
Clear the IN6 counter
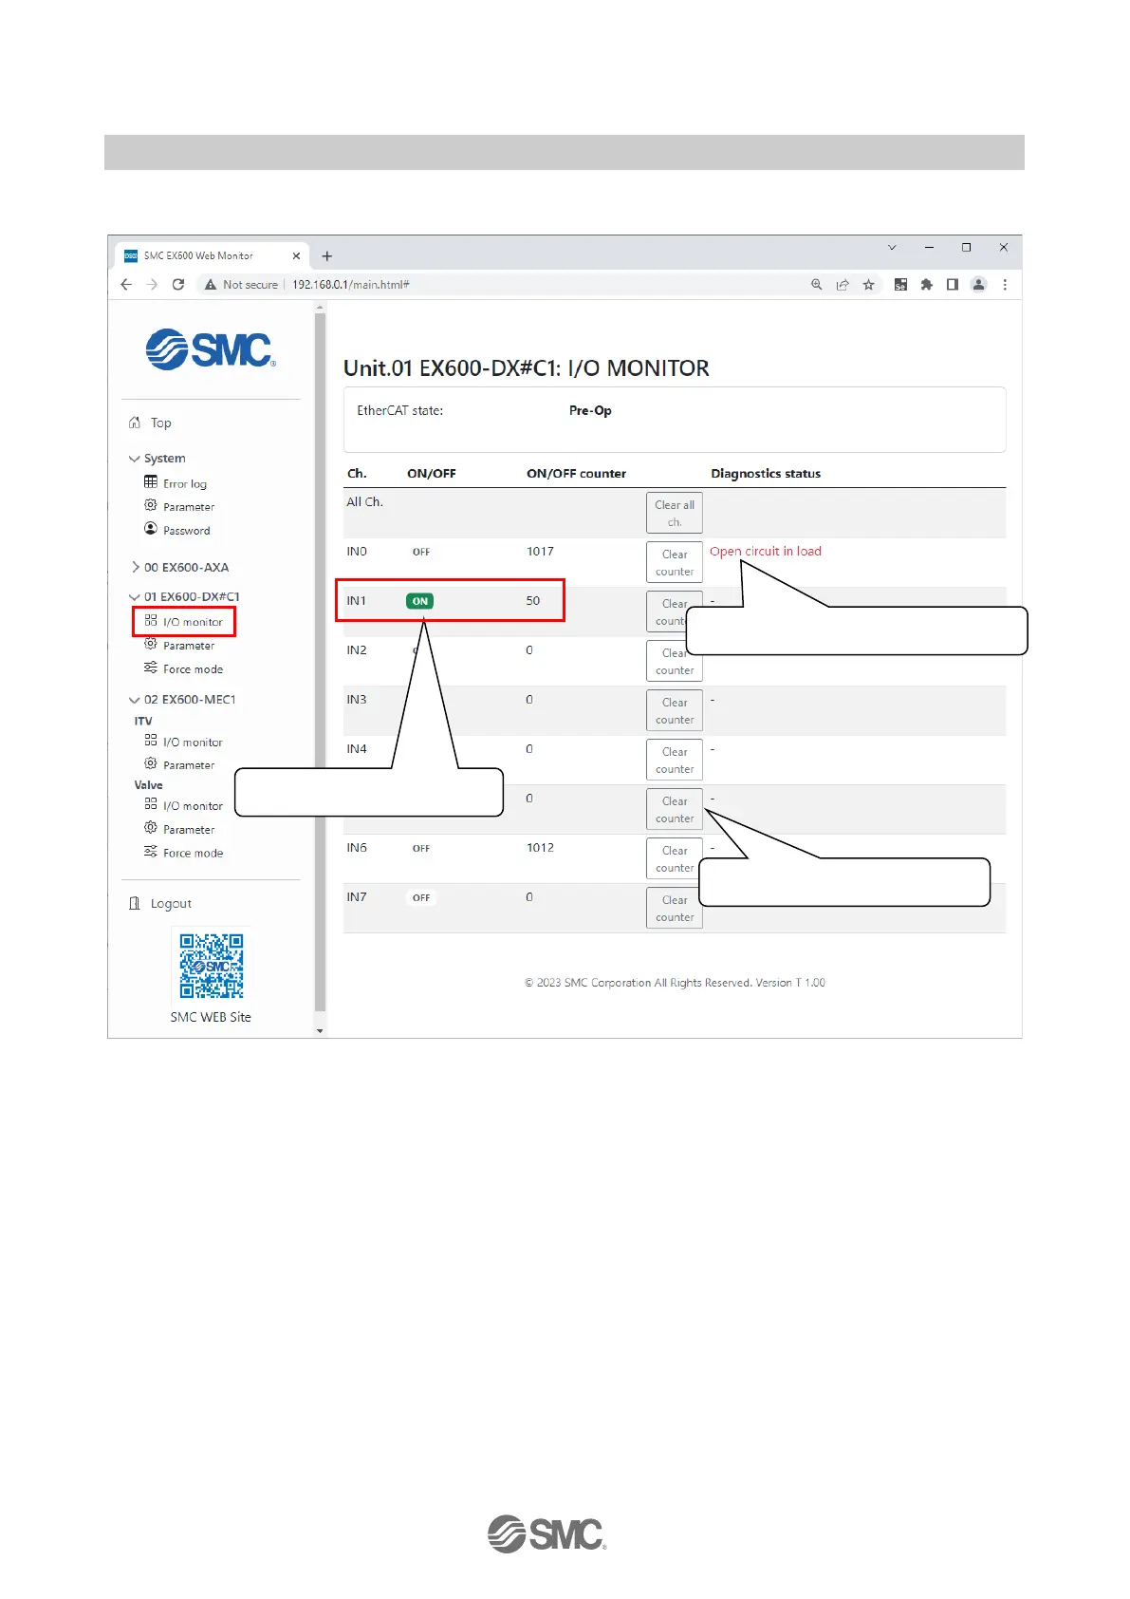(675, 859)
